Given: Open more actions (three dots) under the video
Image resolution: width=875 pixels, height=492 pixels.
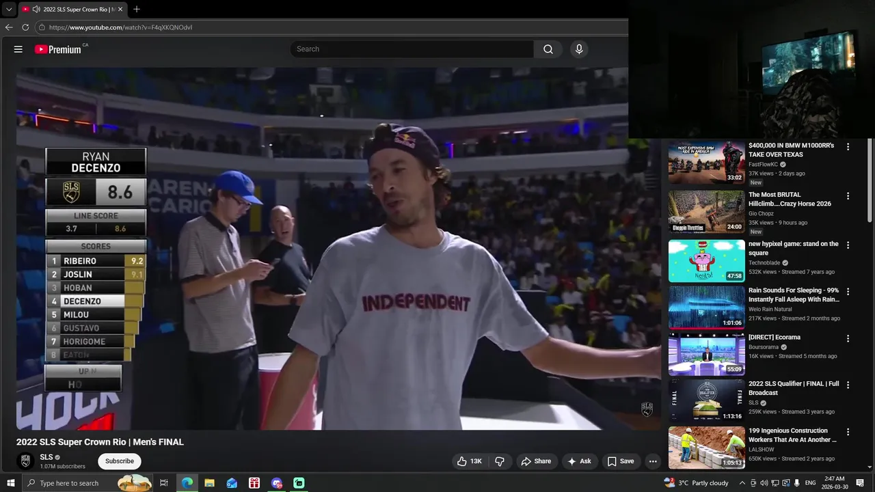Looking at the screenshot, I should click(653, 461).
